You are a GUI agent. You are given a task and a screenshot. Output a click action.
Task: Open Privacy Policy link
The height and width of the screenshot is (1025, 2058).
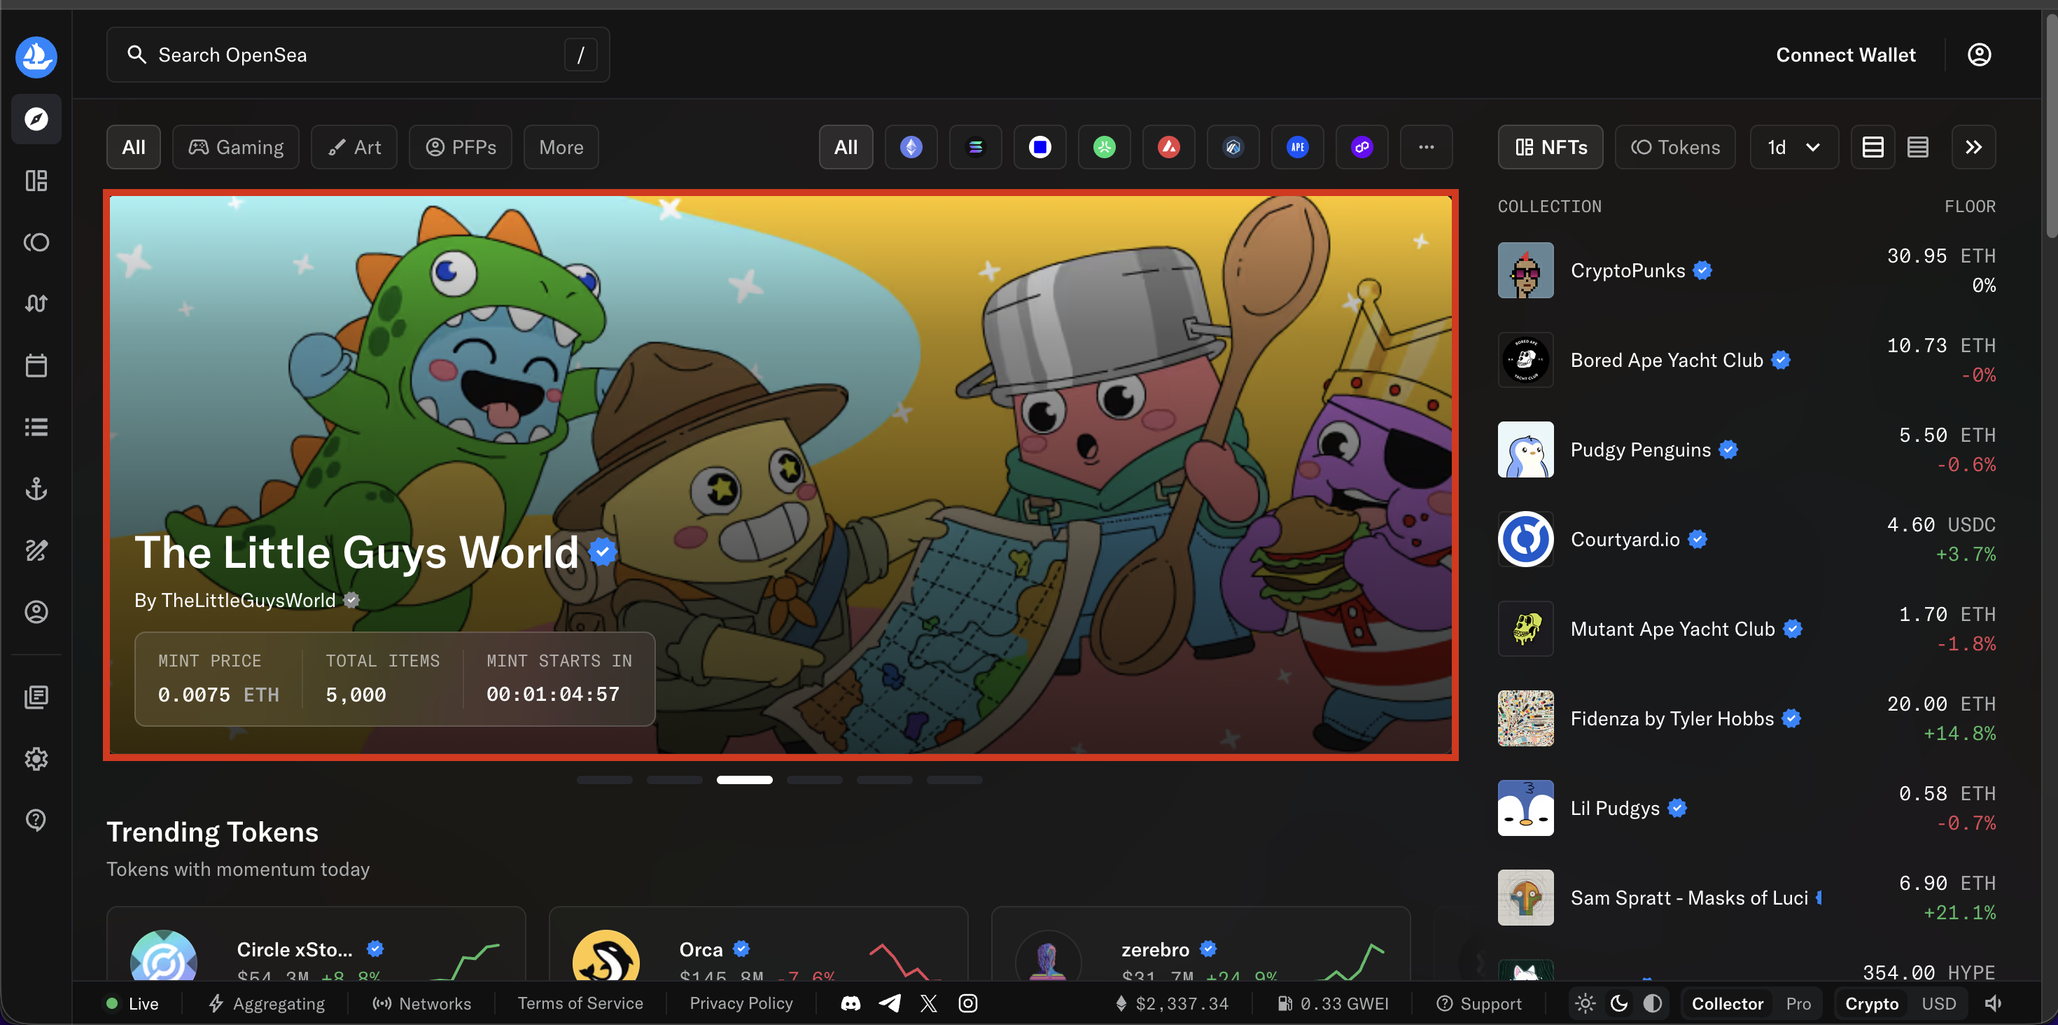(741, 1003)
